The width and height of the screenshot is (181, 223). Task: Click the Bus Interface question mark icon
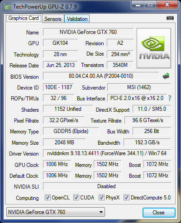pos(170,98)
